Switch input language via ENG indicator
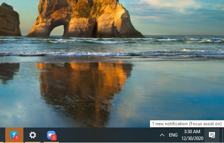The width and height of the screenshot is (224, 143). [x=173, y=135]
